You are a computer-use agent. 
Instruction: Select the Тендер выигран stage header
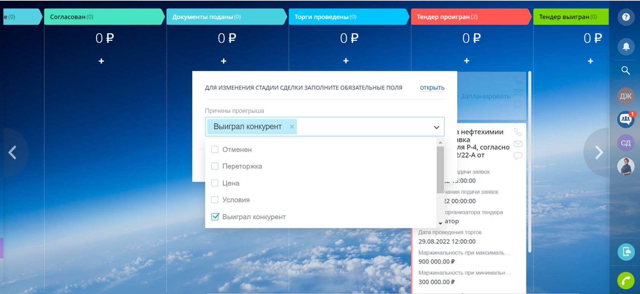pos(571,17)
